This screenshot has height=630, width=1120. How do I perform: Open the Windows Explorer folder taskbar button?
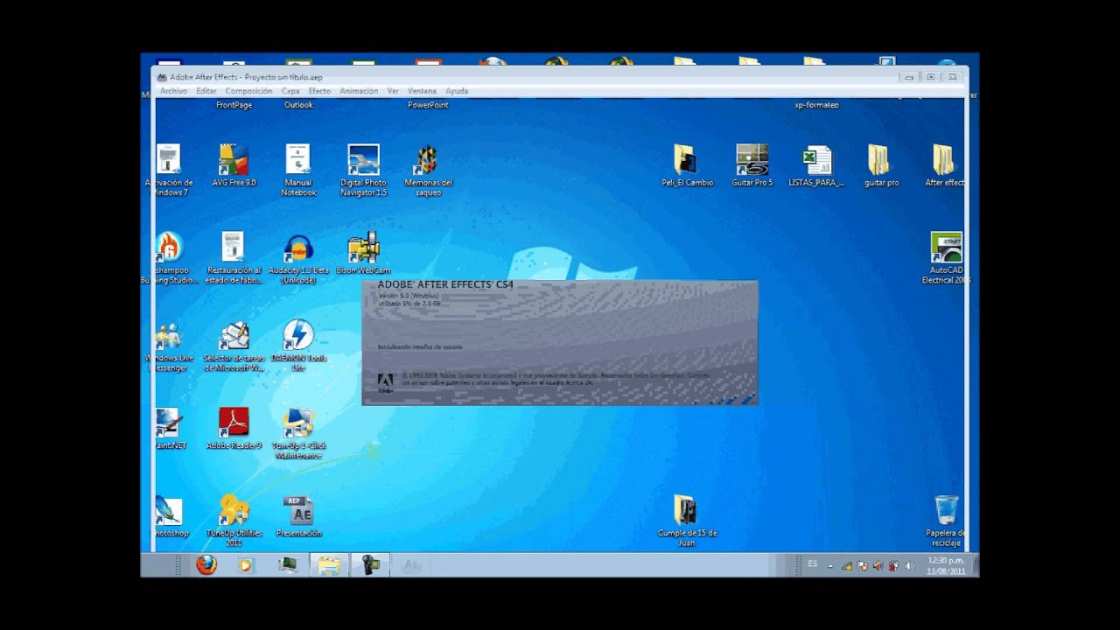tap(329, 565)
